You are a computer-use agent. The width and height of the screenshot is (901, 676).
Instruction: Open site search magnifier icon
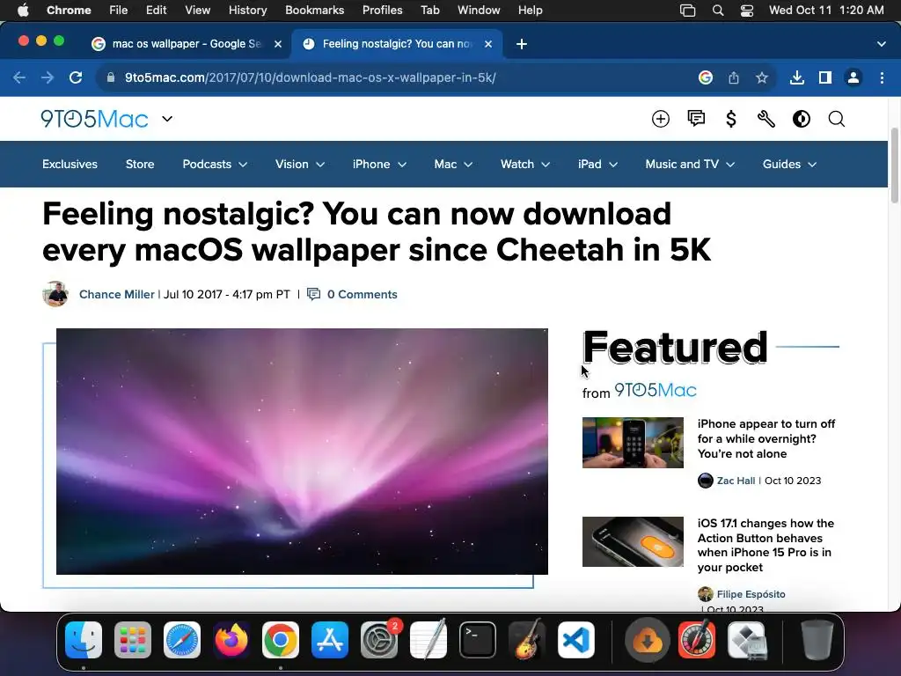pos(837,119)
